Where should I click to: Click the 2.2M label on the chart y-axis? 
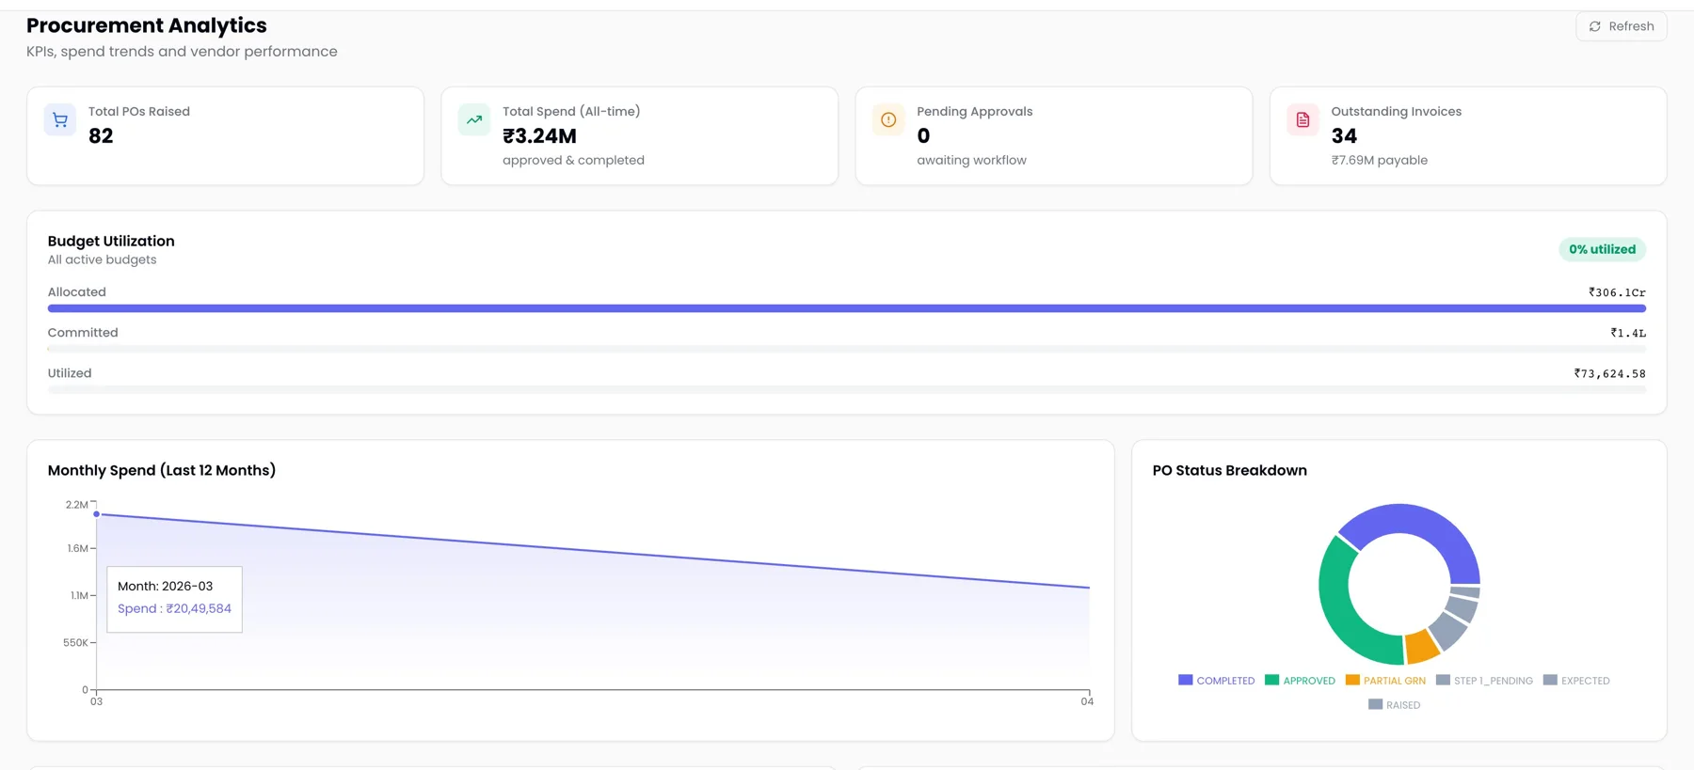tap(76, 505)
